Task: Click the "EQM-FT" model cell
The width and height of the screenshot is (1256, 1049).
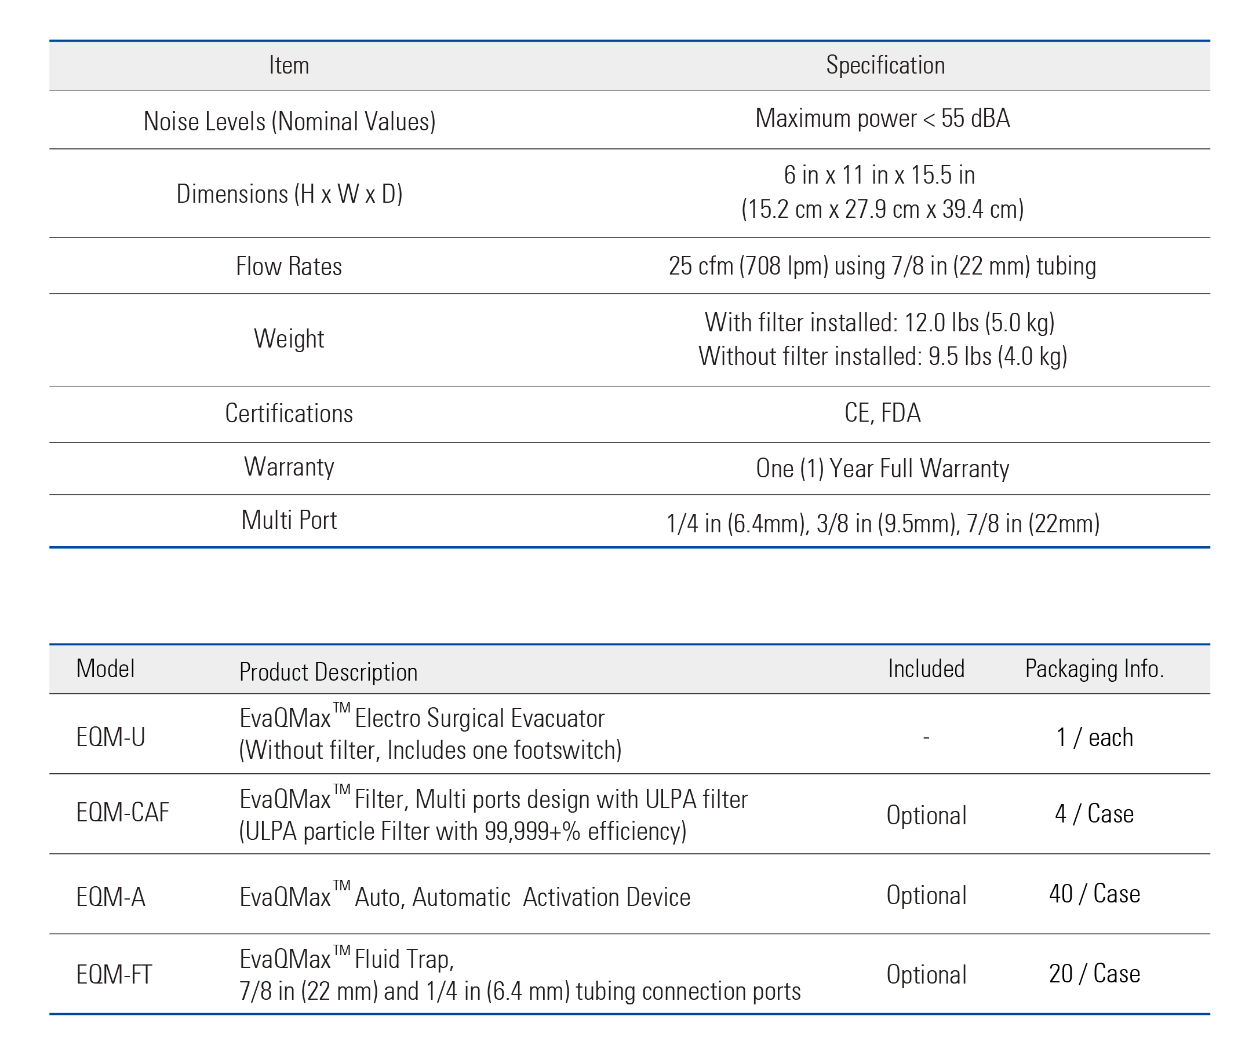Action: coord(114,974)
